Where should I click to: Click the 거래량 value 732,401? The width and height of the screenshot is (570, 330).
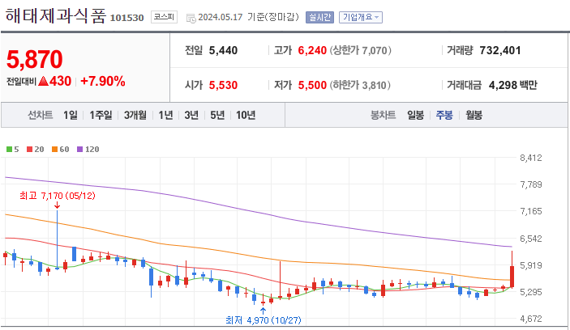[500, 50]
